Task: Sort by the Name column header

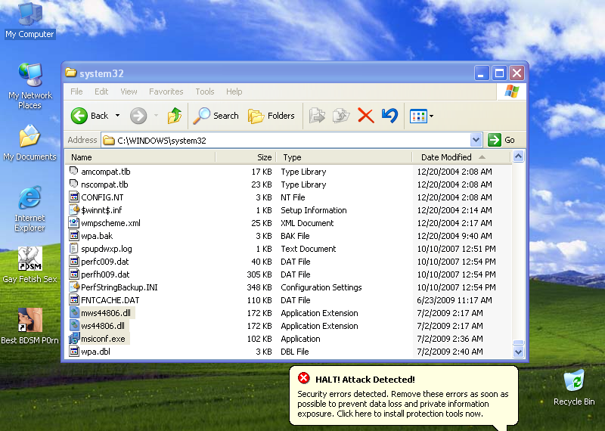Action: coord(141,157)
